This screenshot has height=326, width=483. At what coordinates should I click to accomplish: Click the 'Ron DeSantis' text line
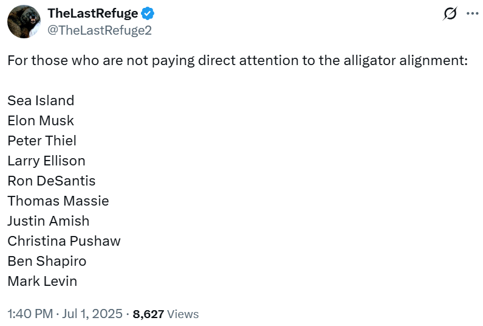(52, 181)
